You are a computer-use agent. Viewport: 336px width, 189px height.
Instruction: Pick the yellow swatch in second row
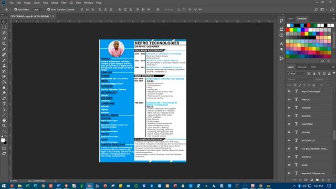click(291, 30)
